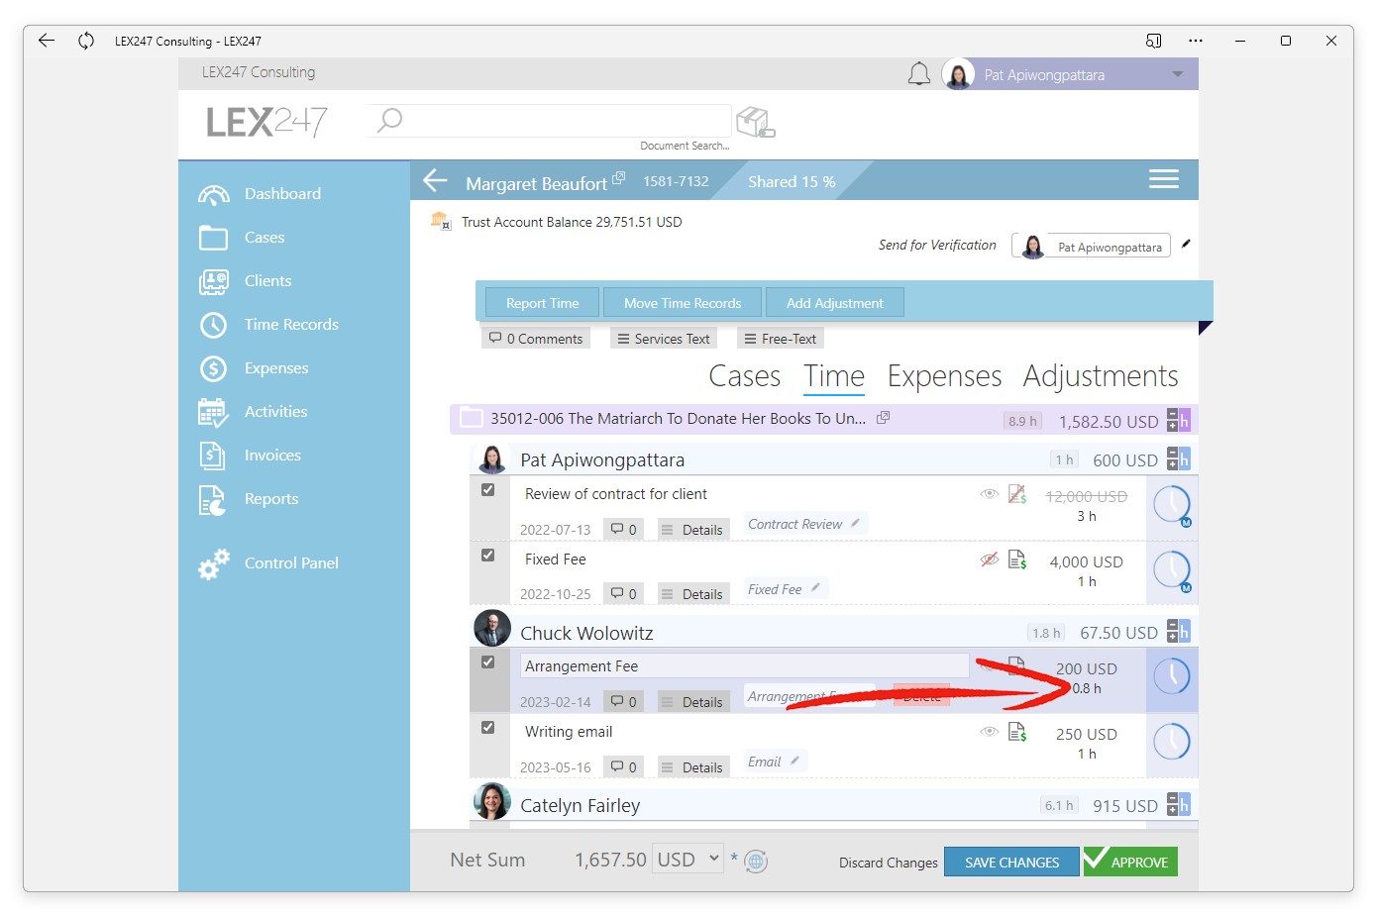Click the Shared 15 % header label

click(x=792, y=182)
